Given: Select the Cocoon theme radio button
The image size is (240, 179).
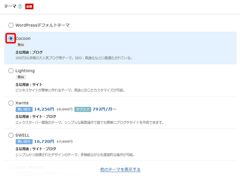Looking at the screenshot, I should point(11,38).
